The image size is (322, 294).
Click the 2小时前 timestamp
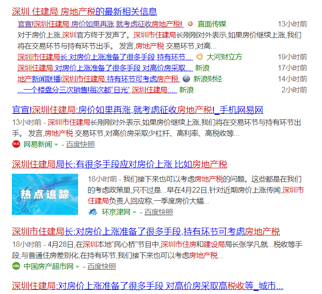coord(294,90)
